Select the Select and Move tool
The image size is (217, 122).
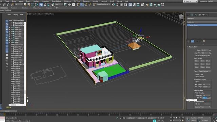tap(41, 5)
